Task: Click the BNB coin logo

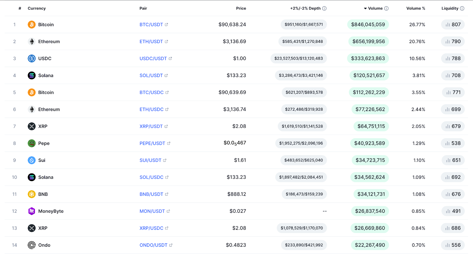Action: click(32, 194)
